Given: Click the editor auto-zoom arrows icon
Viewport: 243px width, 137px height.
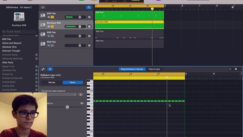Looking at the screenshot, I should pyautogui.click(x=230, y=69).
